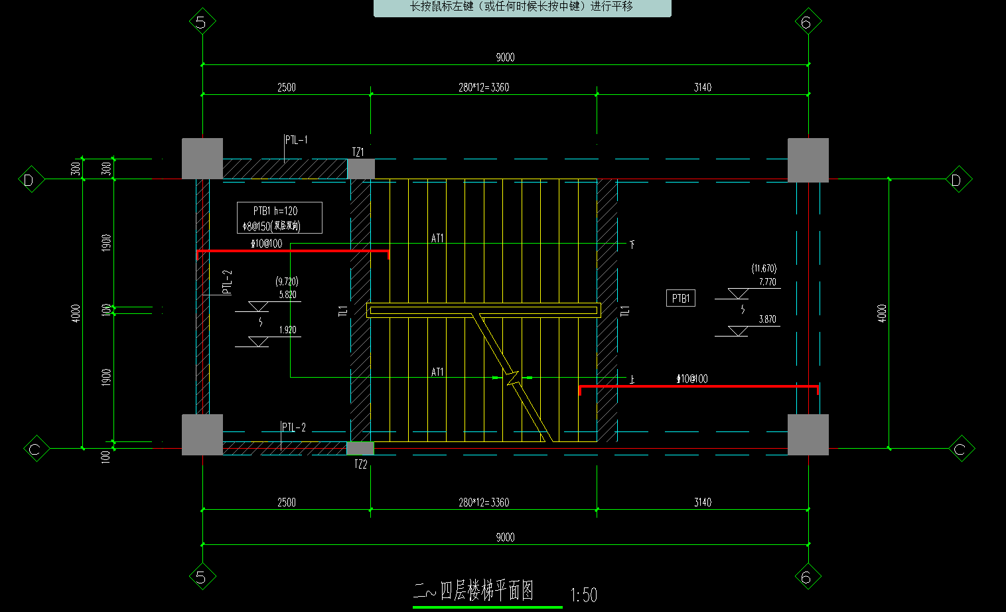Select the 3.870 elevation value

pyautogui.click(x=768, y=319)
